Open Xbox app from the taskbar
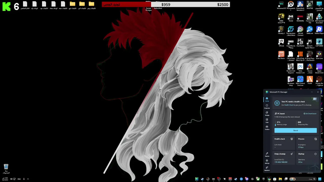Viewport: 324px width, 182px height. click(x=258, y=179)
